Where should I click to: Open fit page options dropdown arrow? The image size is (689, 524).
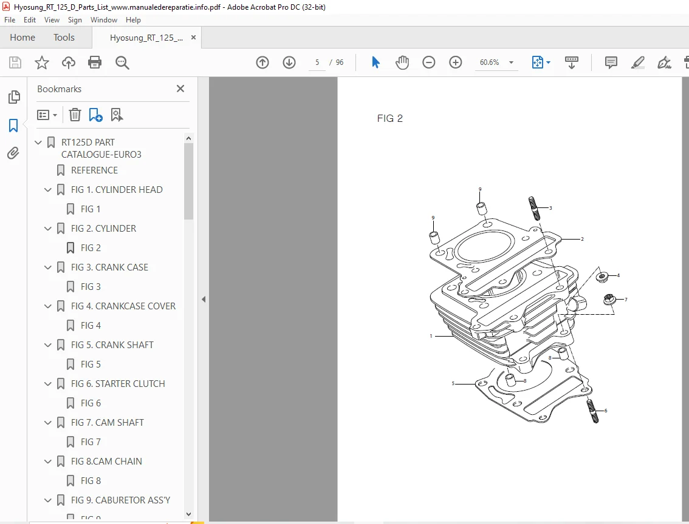point(548,62)
